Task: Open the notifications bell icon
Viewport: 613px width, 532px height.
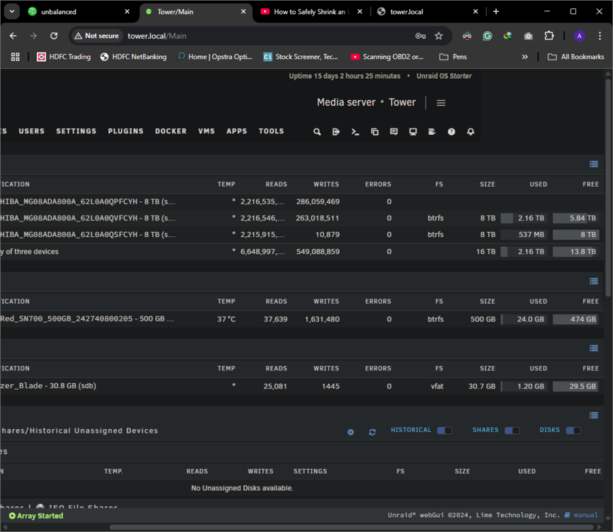Action: 471,132
